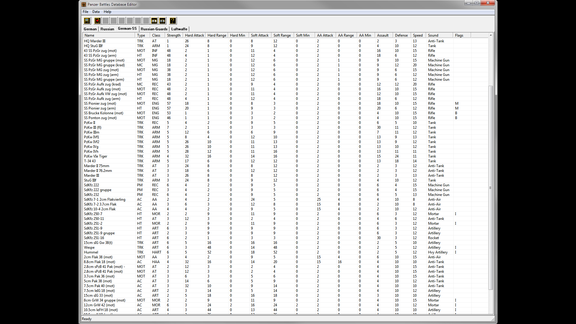Viewport: 576px width, 324px height.
Task: Select the 12cm GrW 42 (mot) row
Action: (x=286, y=305)
